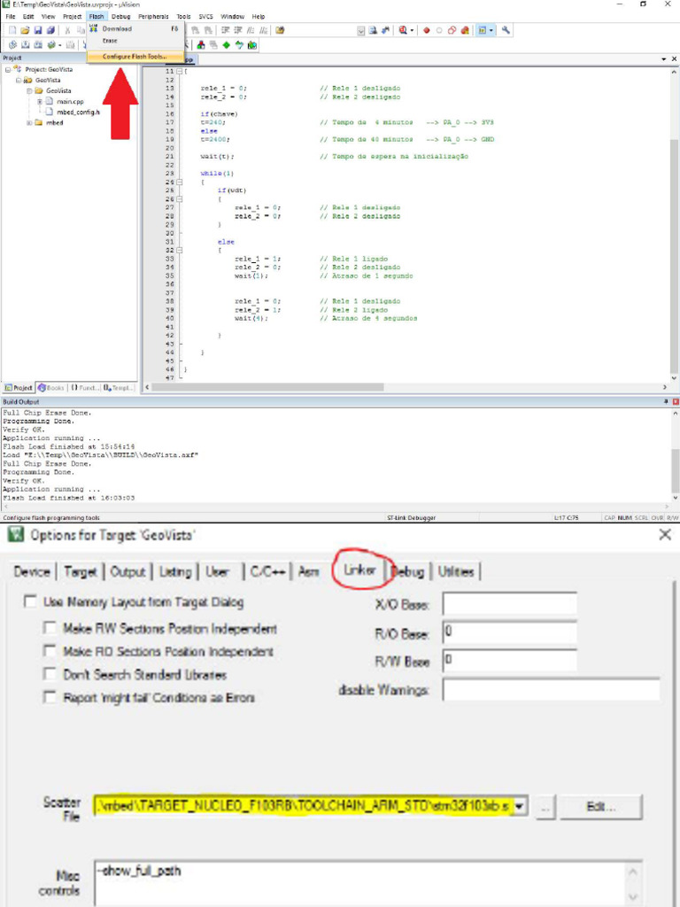
Task: Click into the disable Warnings field
Action: coord(551,689)
